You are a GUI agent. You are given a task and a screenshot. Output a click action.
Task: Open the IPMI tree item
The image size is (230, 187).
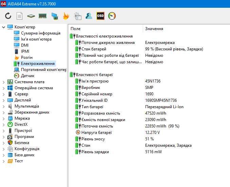click(25, 51)
